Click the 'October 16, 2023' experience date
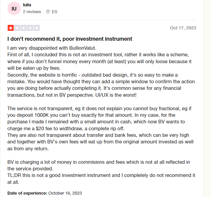Image resolution: width=211 pixels, height=197 pixels. [x=65, y=193]
